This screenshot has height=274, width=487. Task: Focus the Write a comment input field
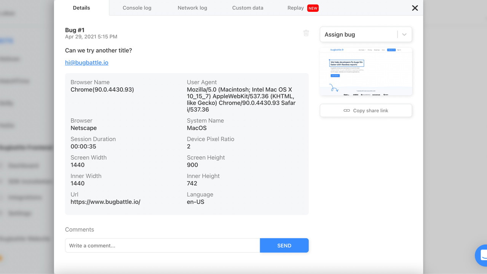pyautogui.click(x=163, y=245)
